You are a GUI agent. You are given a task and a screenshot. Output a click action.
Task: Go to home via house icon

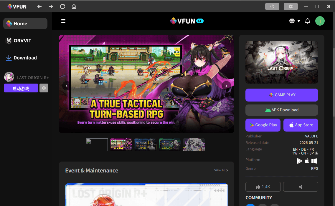[74, 6]
